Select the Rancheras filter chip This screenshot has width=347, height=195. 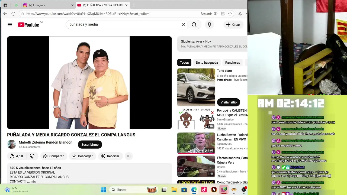(233, 63)
